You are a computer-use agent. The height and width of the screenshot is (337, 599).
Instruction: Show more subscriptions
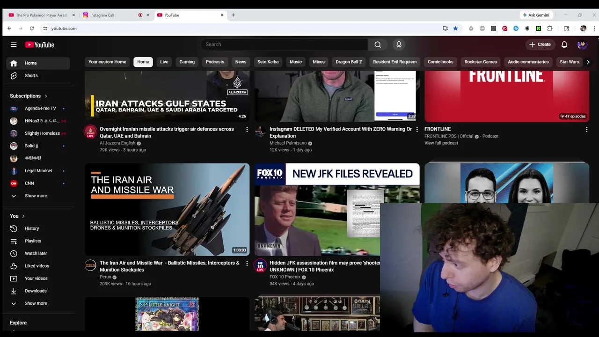[x=37, y=196]
